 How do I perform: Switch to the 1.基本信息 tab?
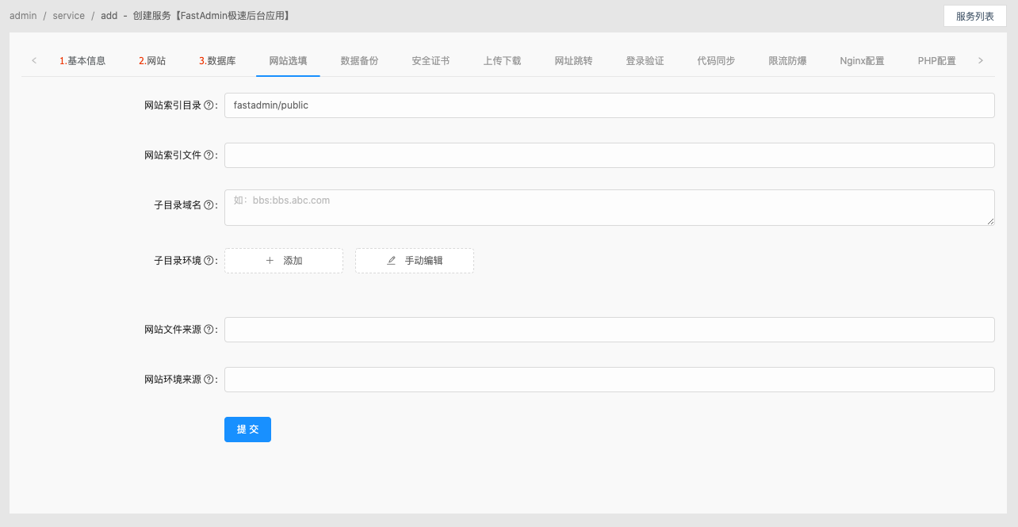point(82,59)
